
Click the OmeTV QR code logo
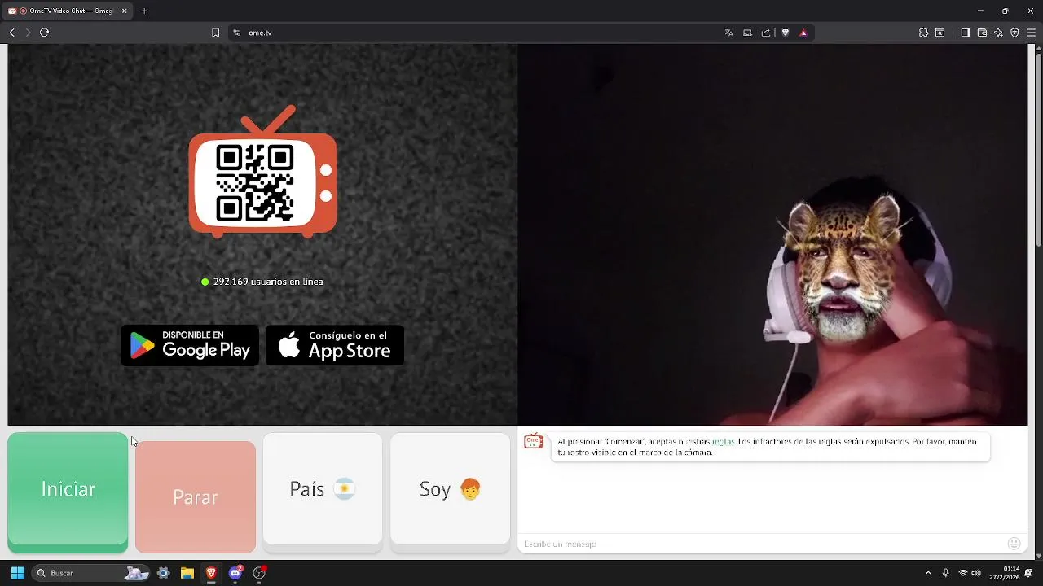(x=262, y=172)
